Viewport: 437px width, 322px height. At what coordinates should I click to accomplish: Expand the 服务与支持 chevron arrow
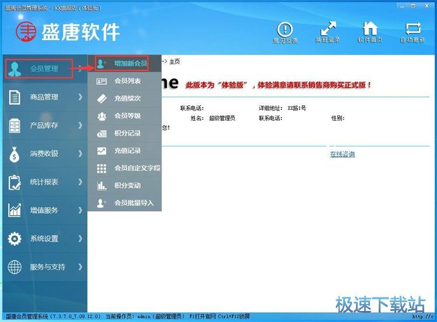[80, 267]
